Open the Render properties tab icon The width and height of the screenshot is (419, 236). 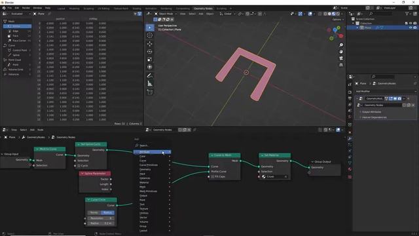(350, 92)
